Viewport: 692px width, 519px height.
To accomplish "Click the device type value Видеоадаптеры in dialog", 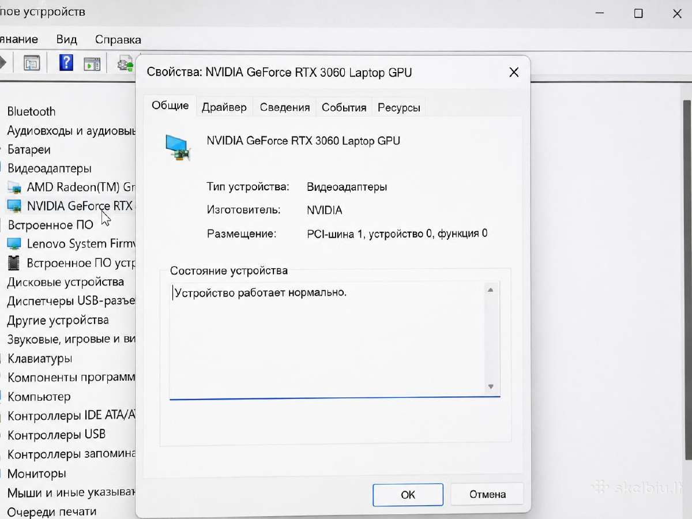I will (x=347, y=187).
